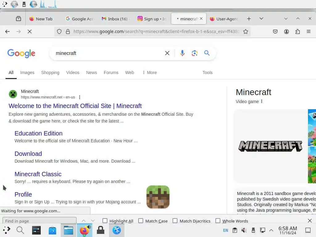The height and width of the screenshot is (237, 316).
Task: Save page to Pocket
Action: point(275,31)
